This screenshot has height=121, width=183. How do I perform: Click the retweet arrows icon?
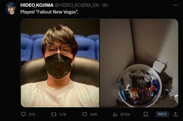click(x=54, y=114)
